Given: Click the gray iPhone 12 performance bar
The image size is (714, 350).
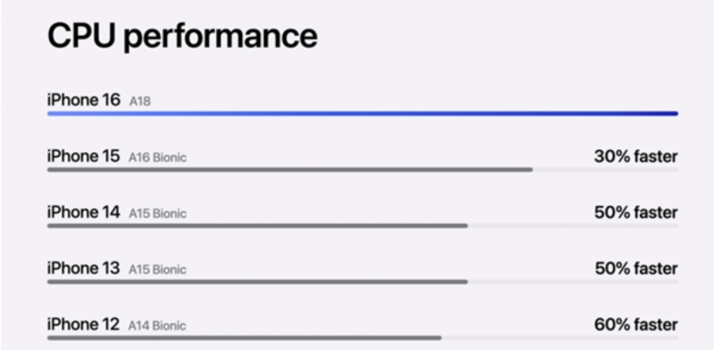Looking at the screenshot, I should point(244,338).
